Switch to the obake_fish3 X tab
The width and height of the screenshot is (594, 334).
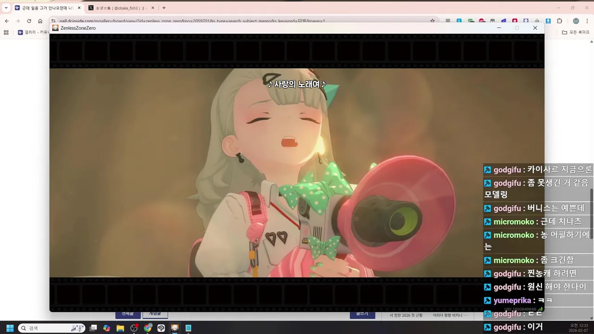[x=122, y=8]
